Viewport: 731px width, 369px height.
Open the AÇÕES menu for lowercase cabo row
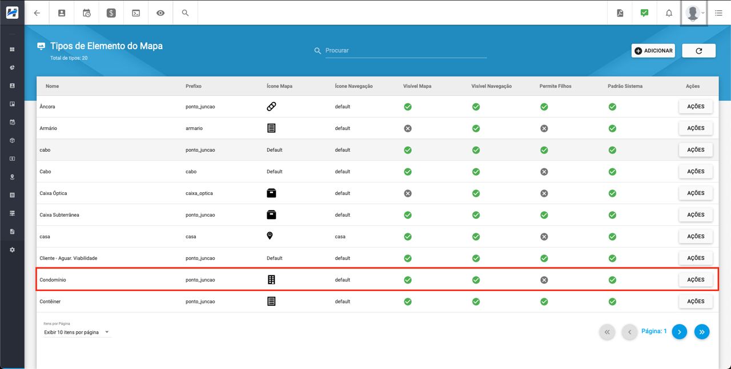[x=696, y=150]
